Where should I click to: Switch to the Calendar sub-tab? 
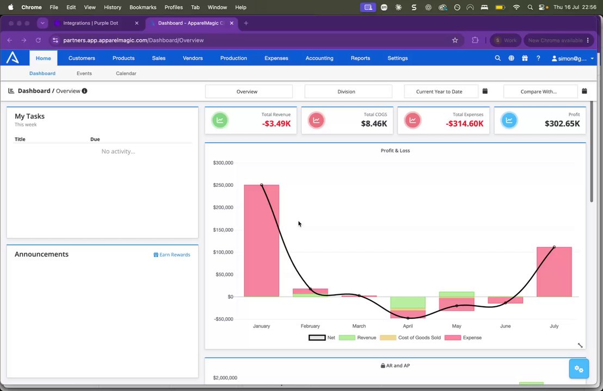[126, 73]
